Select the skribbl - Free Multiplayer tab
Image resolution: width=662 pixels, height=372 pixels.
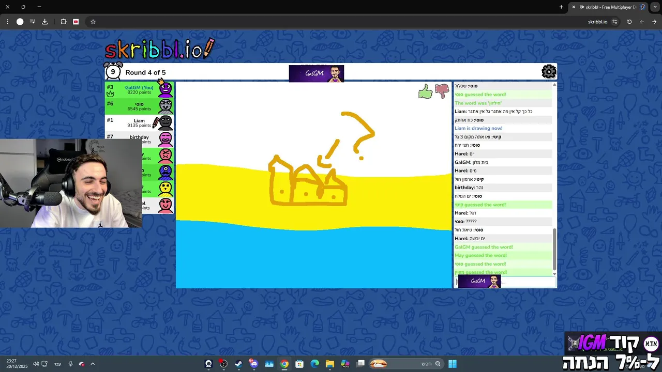[608, 7]
